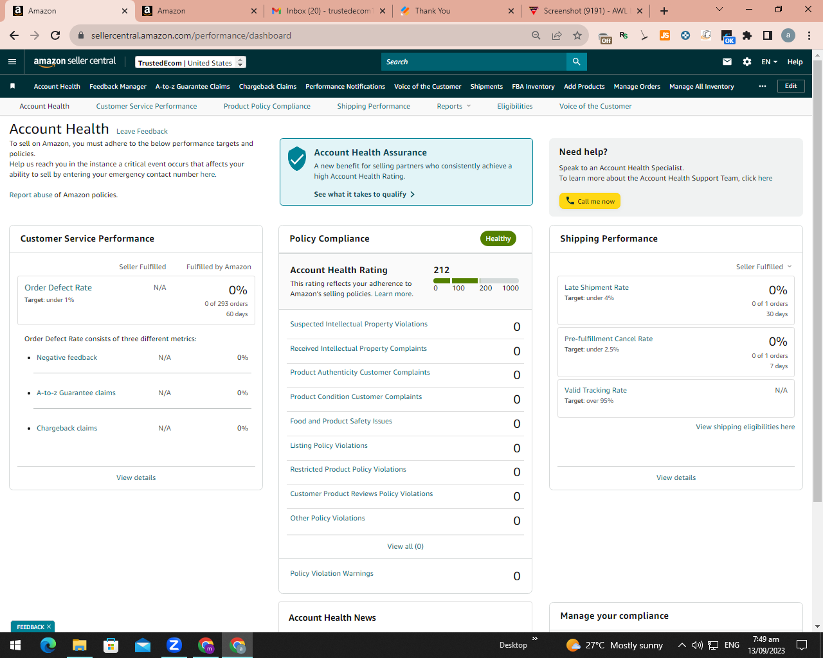This screenshot has width=823, height=658.
Task: Click the browser address bar URL
Action: pyautogui.click(x=191, y=35)
